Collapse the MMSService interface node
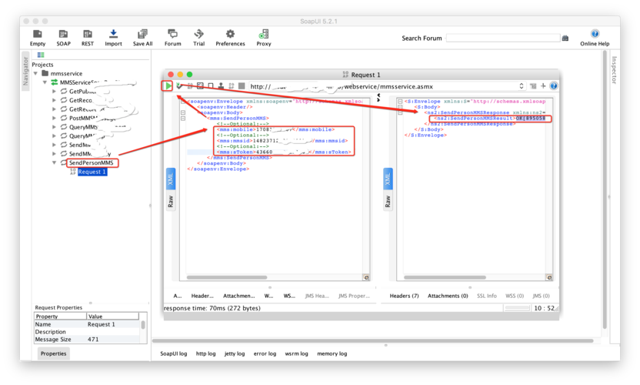The height and width of the screenshot is (385, 640). click(45, 82)
